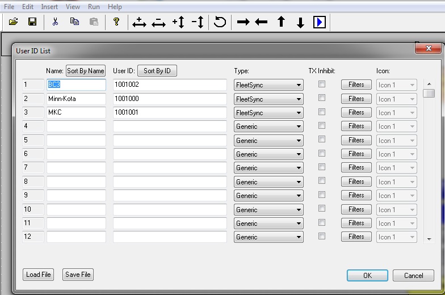445x295 pixels.
Task: Toggle TX Inhibit checkbox in row 6
Action: (321, 153)
